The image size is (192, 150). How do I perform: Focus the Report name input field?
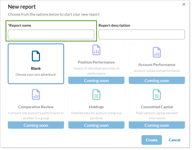point(51,34)
